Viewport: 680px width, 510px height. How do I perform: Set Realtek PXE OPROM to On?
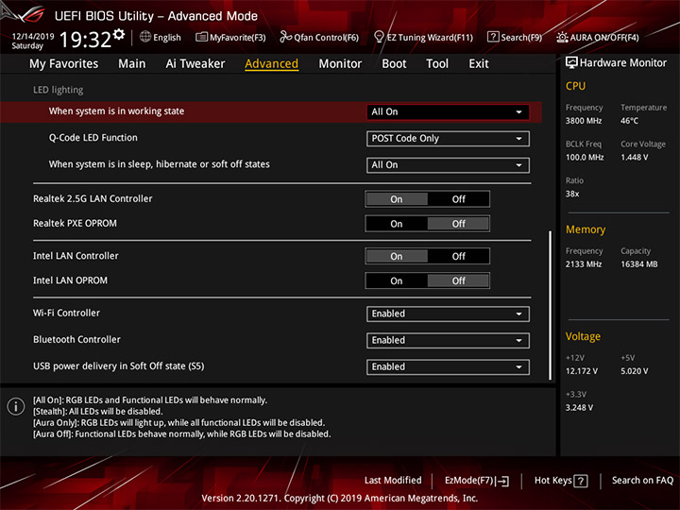(x=397, y=224)
